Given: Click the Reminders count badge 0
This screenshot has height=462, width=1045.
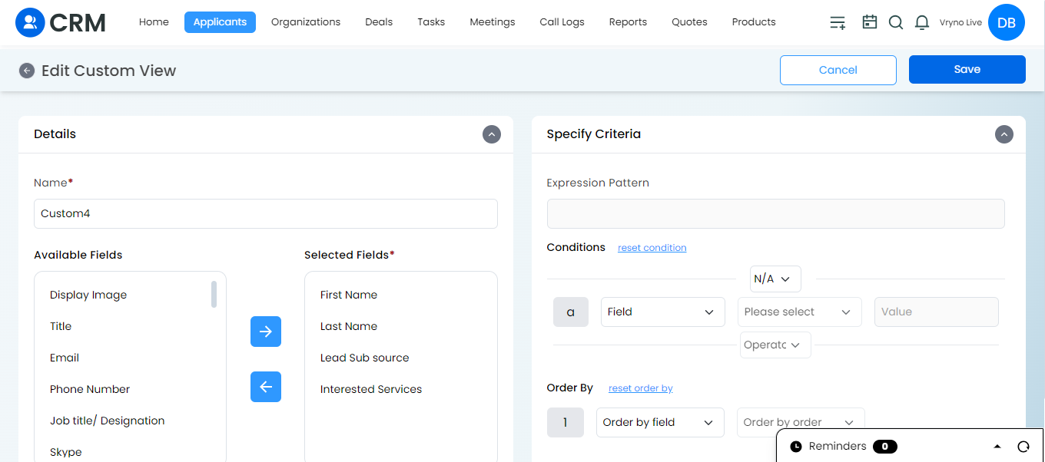Looking at the screenshot, I should tap(885, 447).
